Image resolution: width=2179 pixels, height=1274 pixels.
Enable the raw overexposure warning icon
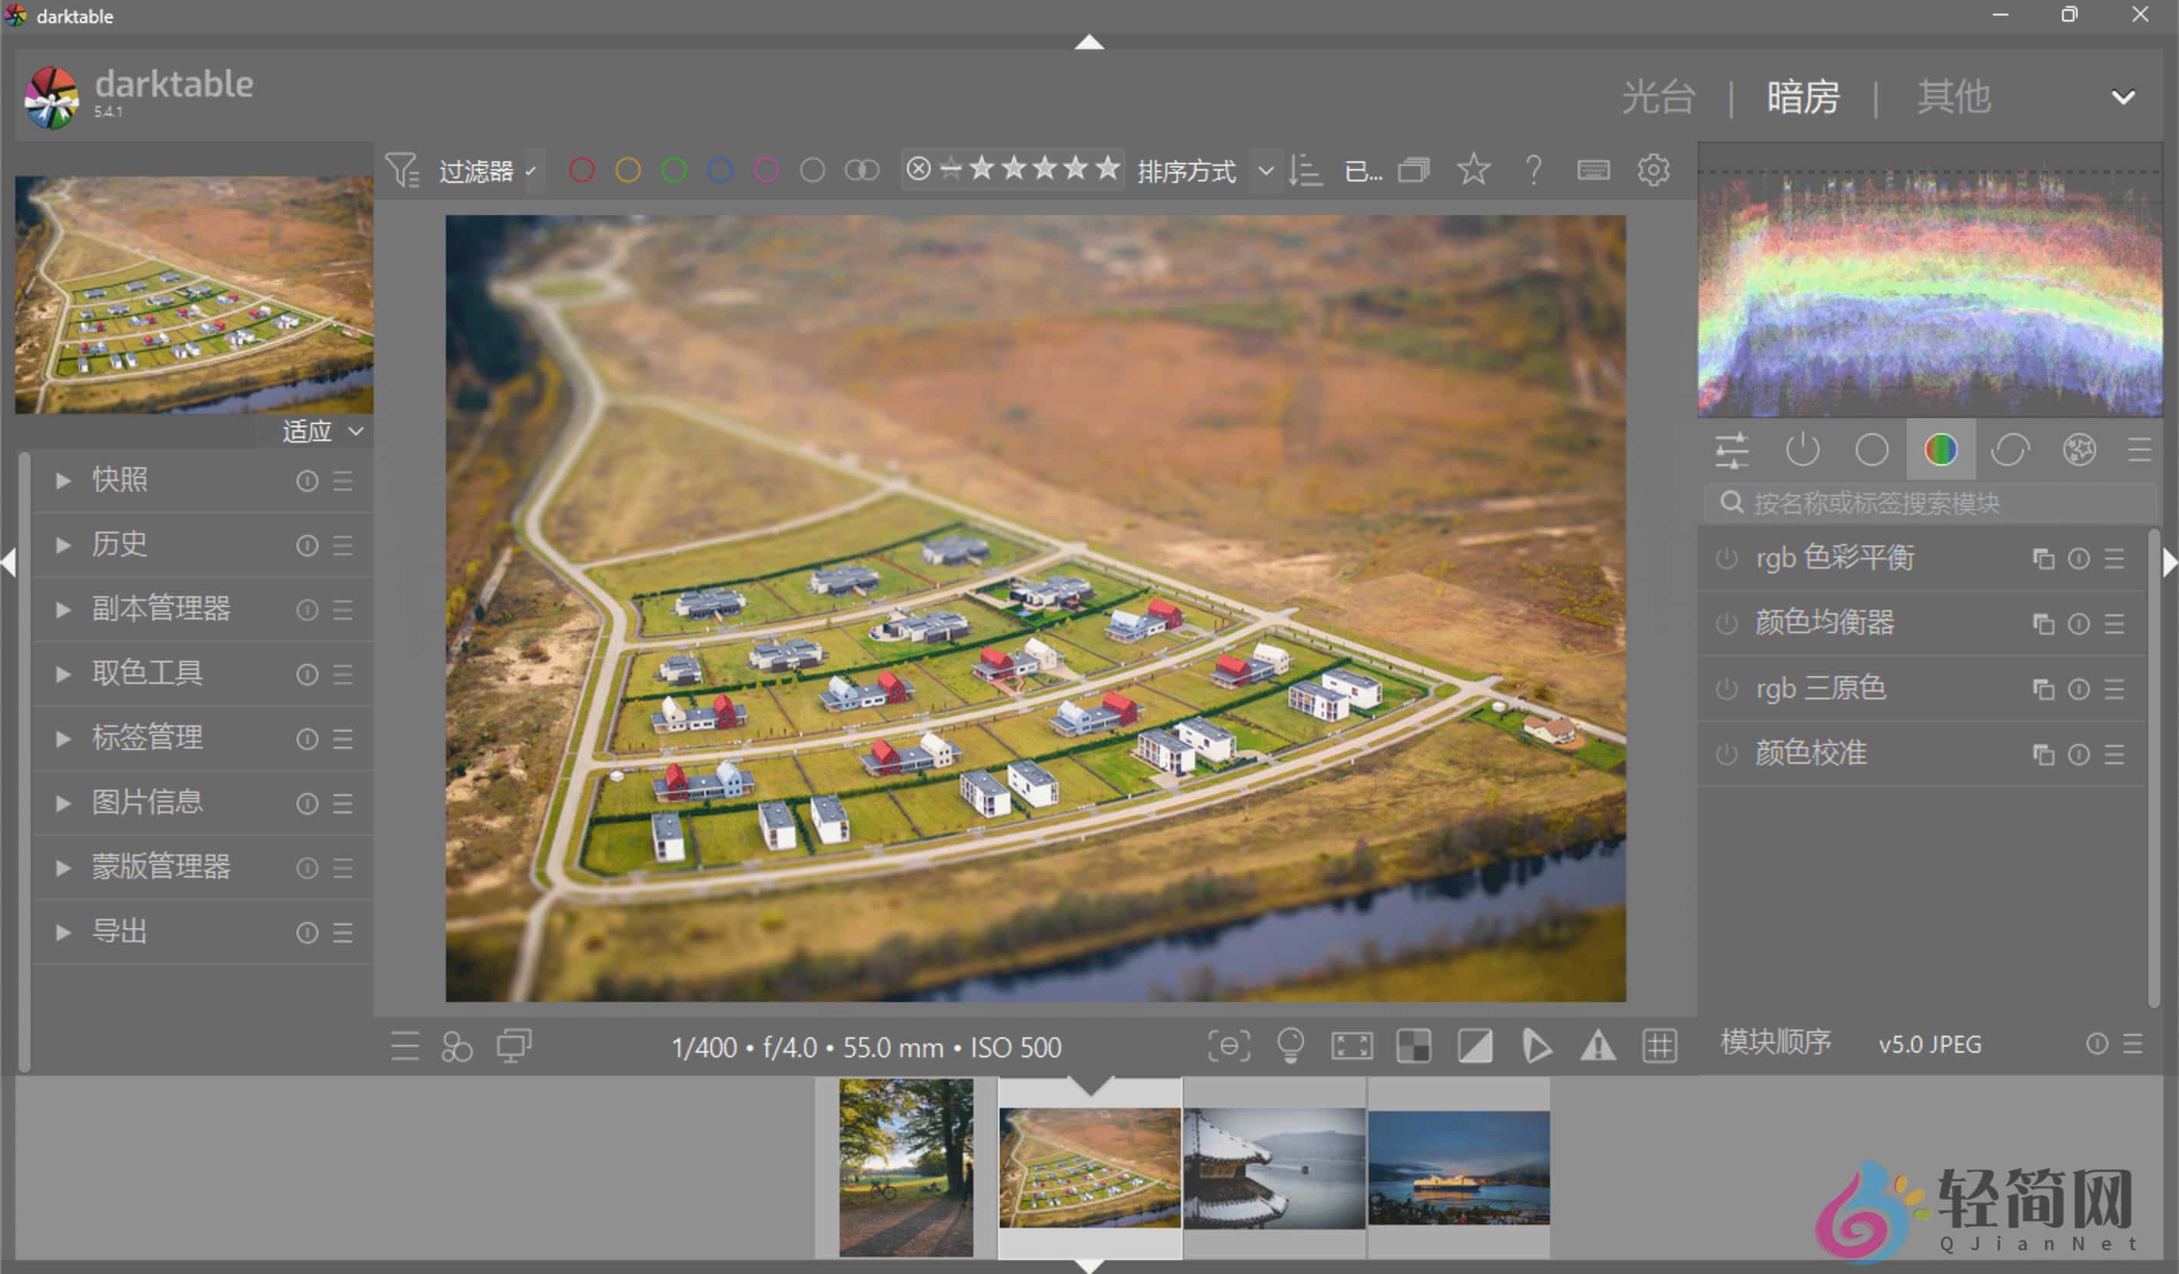click(1597, 1047)
